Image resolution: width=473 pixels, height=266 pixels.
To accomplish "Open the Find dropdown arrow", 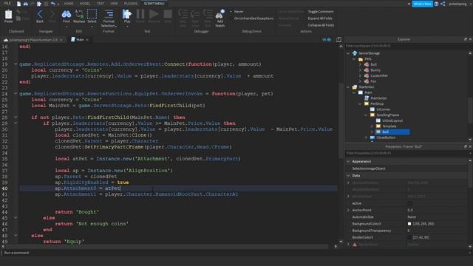I will (x=66, y=27).
